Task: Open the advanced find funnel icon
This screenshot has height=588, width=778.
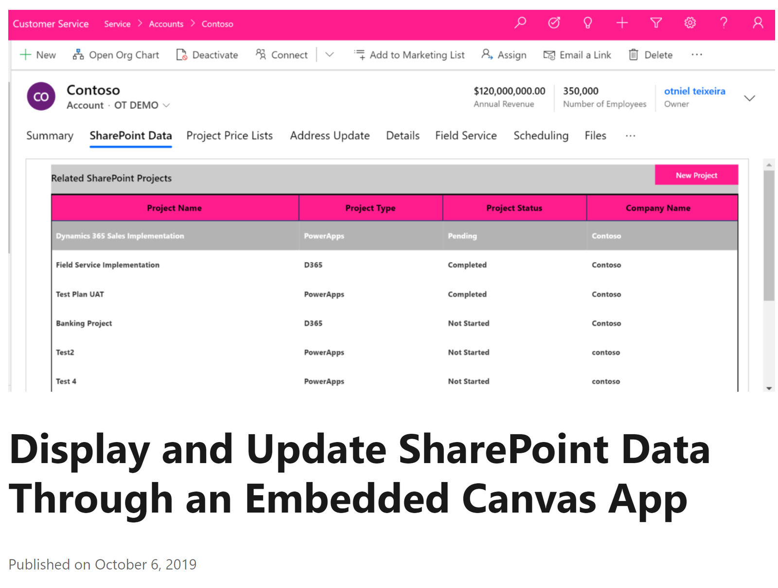Action: point(656,23)
